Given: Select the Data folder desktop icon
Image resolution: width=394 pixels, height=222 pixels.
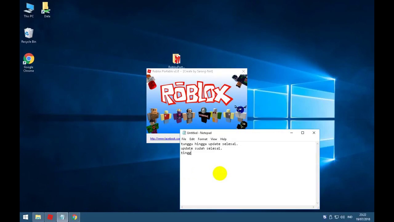Looking at the screenshot, I should click(47, 10).
